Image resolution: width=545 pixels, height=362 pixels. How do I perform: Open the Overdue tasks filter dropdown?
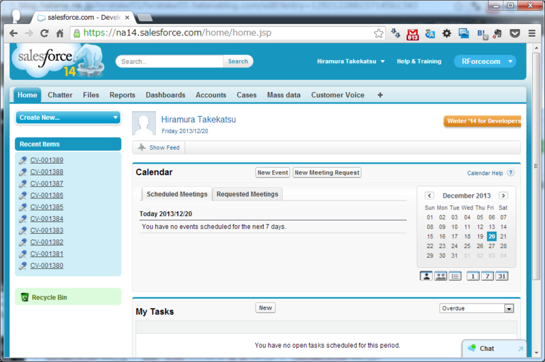pos(476,308)
